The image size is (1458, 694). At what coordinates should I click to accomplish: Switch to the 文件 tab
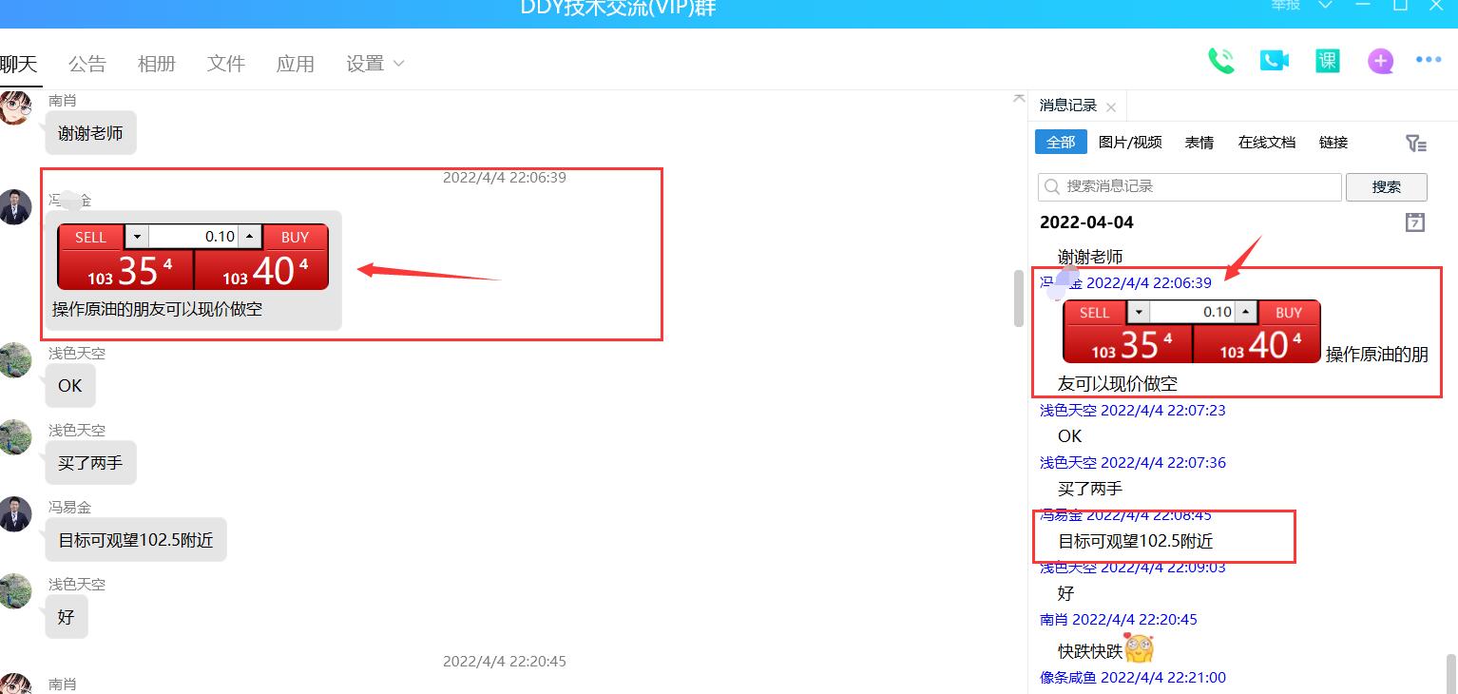click(226, 64)
